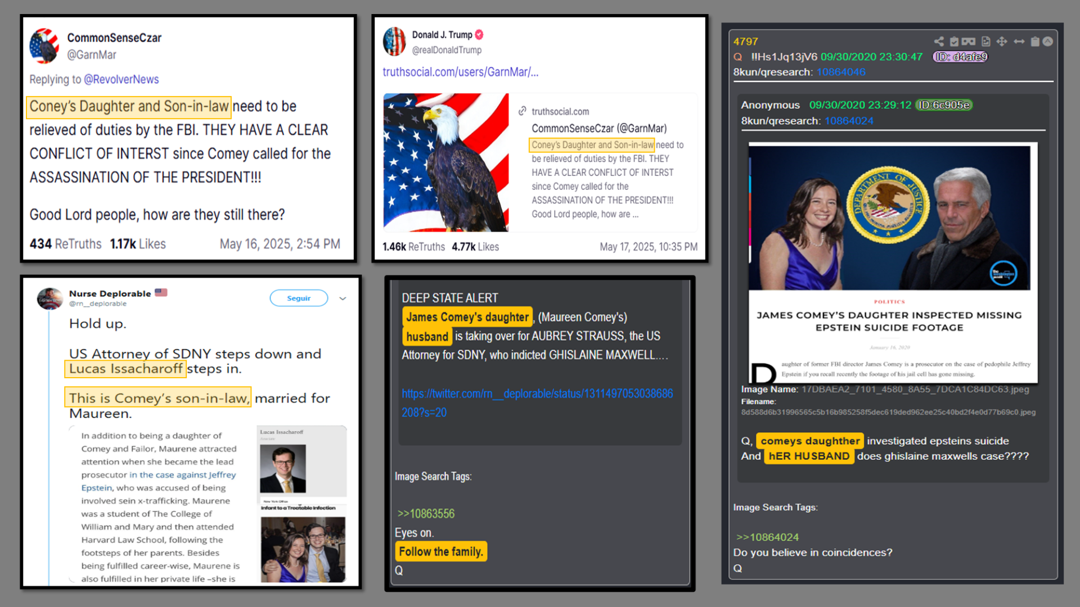Open the eagle and flag preview thumbnail

[x=446, y=162]
